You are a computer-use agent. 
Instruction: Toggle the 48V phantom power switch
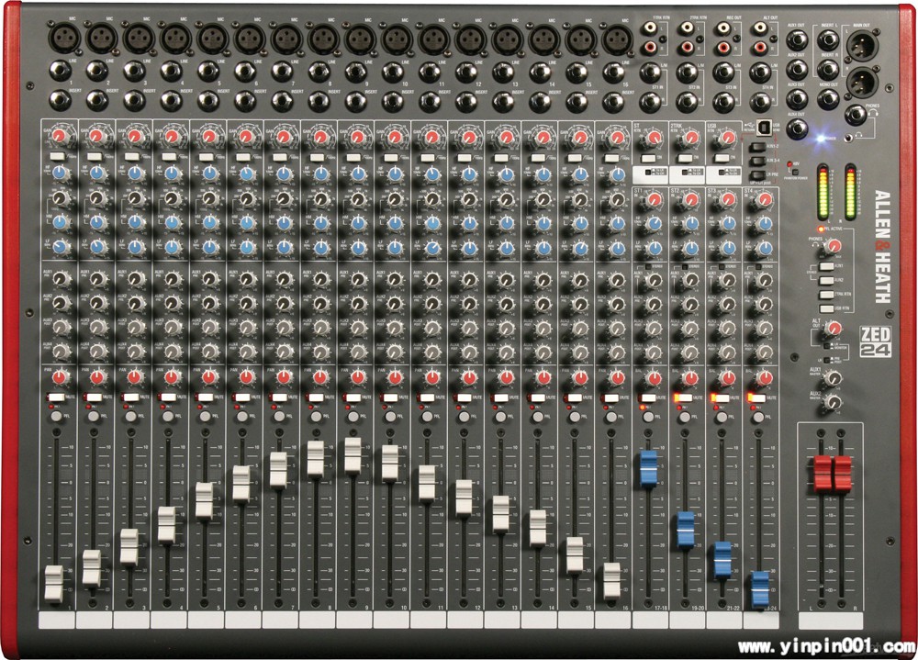click(x=795, y=170)
